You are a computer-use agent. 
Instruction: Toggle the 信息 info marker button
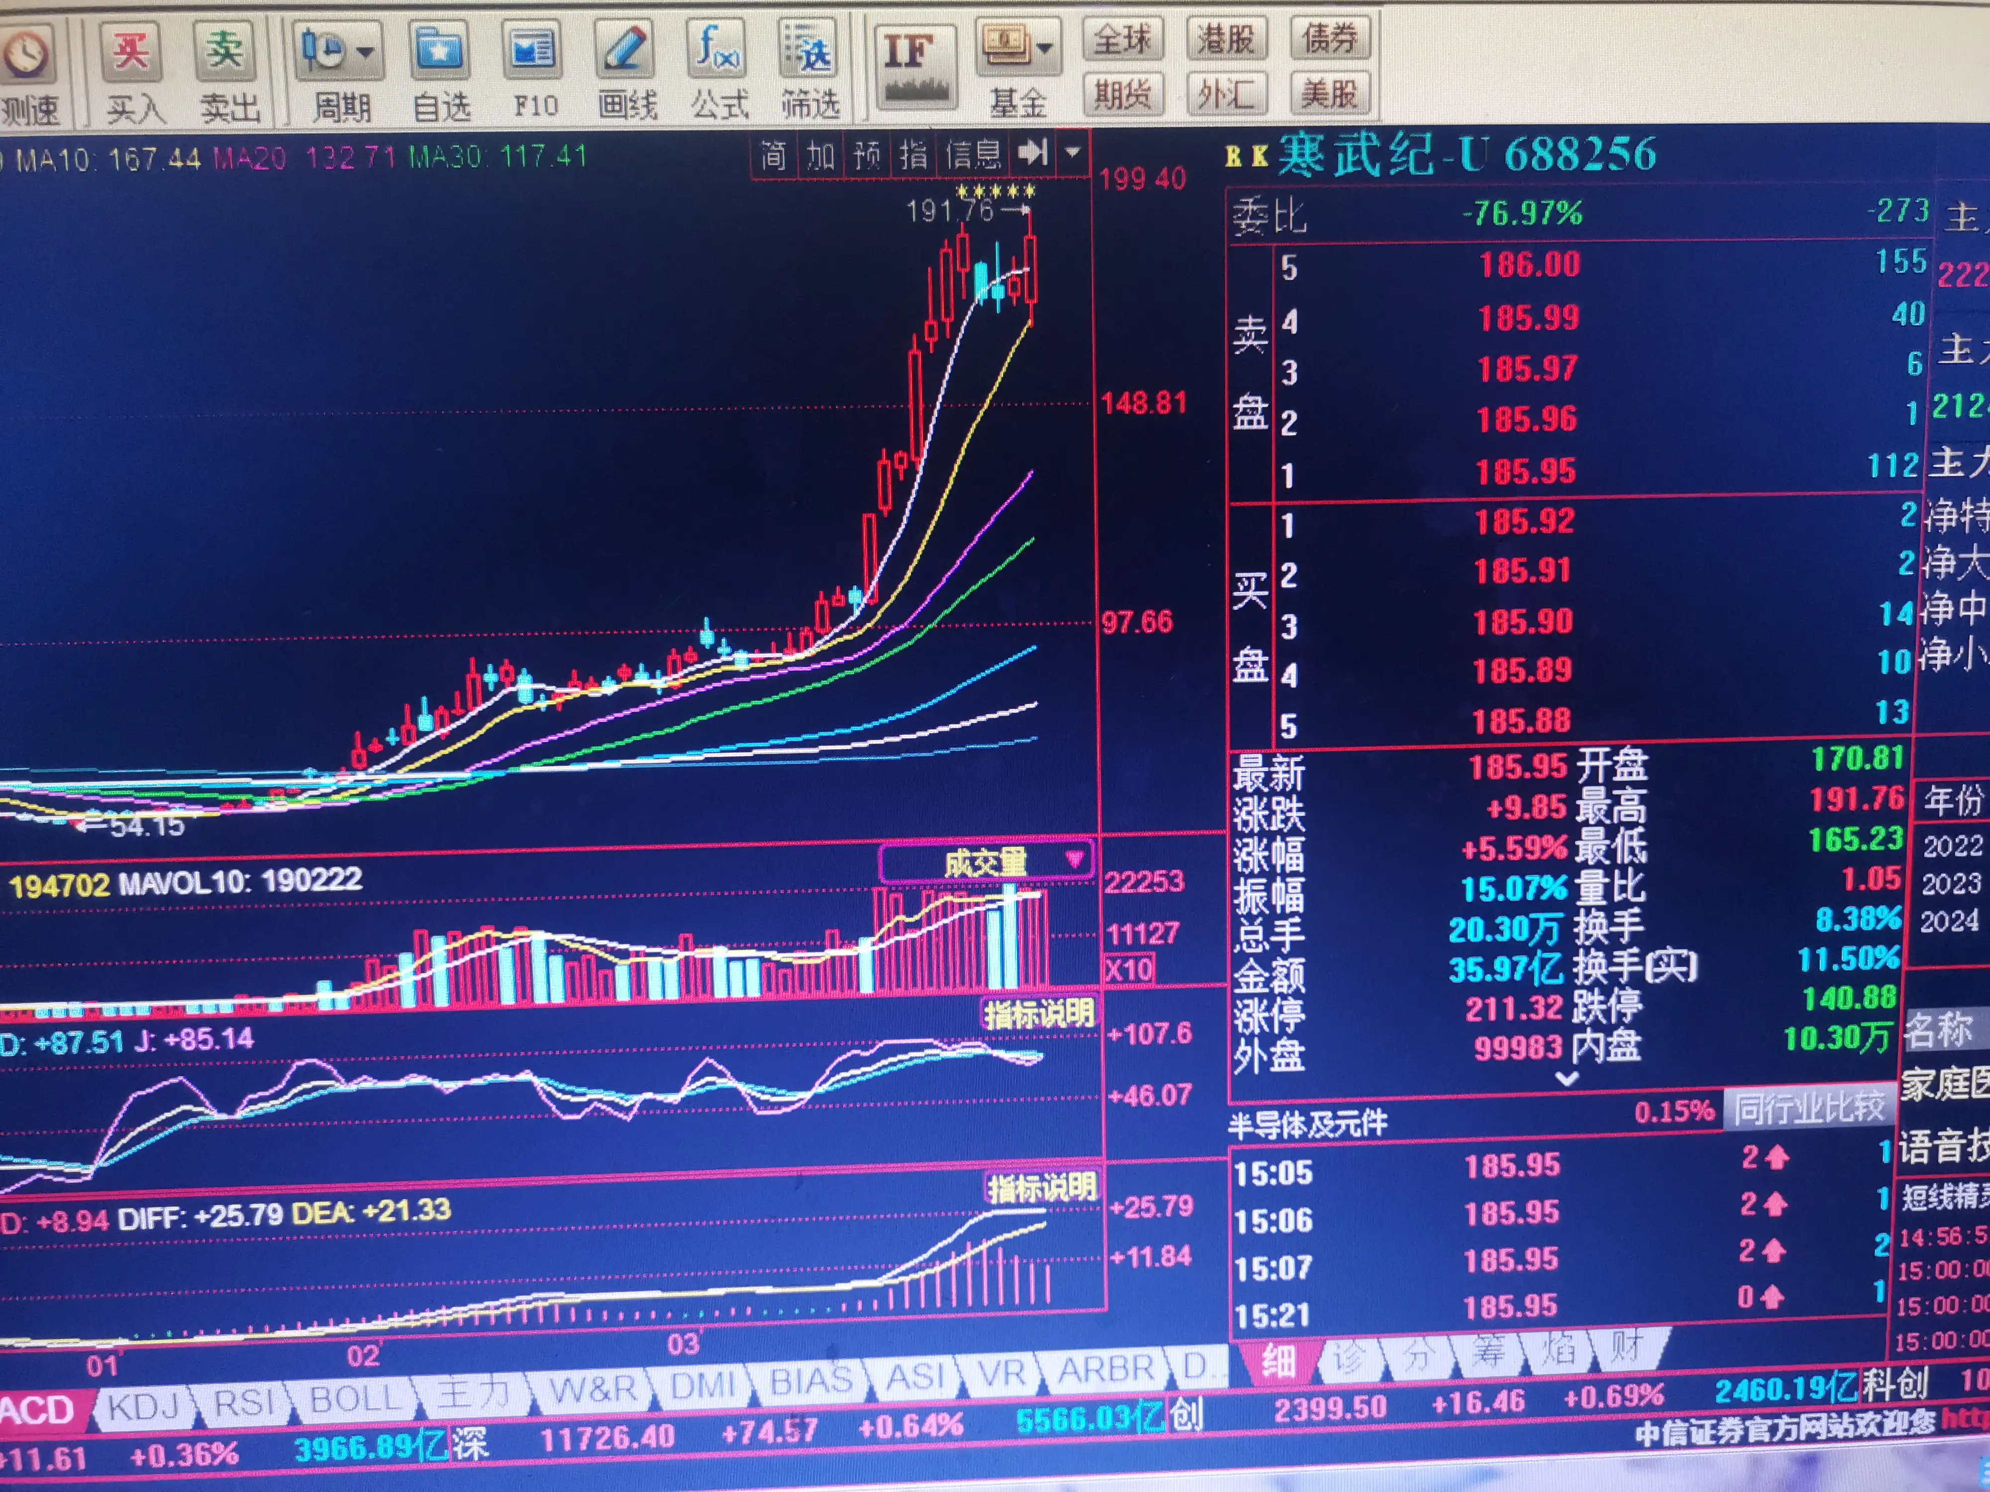click(973, 155)
